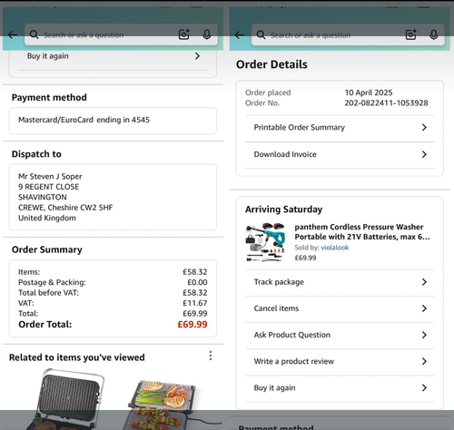Choose Write a product review
This screenshot has width=454, height=430.
pos(340,361)
